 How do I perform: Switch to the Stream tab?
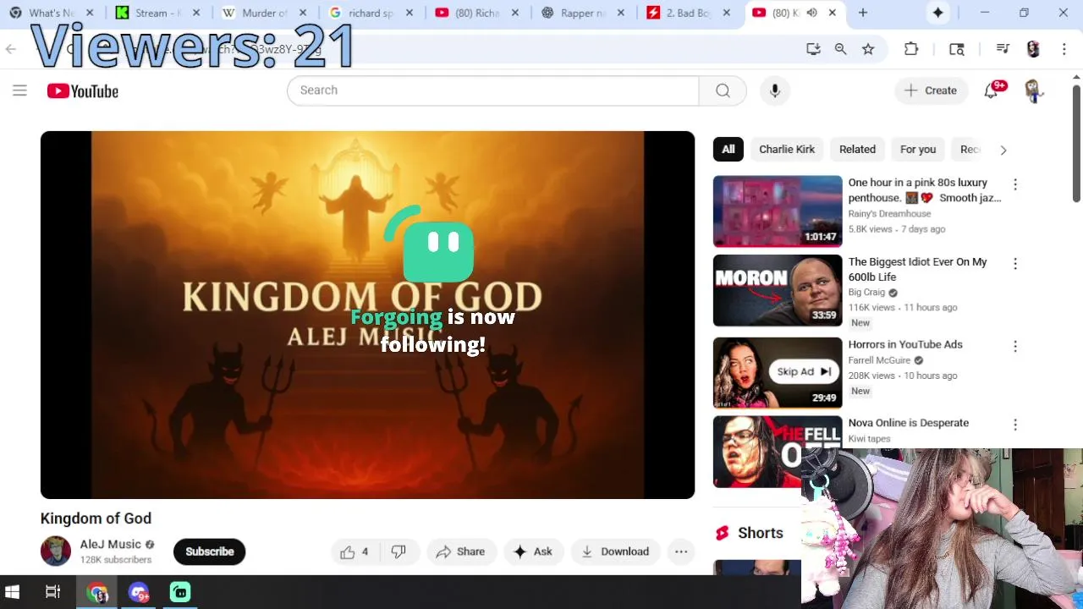point(157,13)
